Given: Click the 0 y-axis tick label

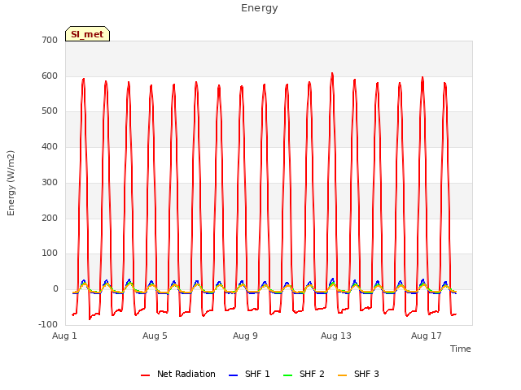Looking at the screenshot, I should click(55, 289).
